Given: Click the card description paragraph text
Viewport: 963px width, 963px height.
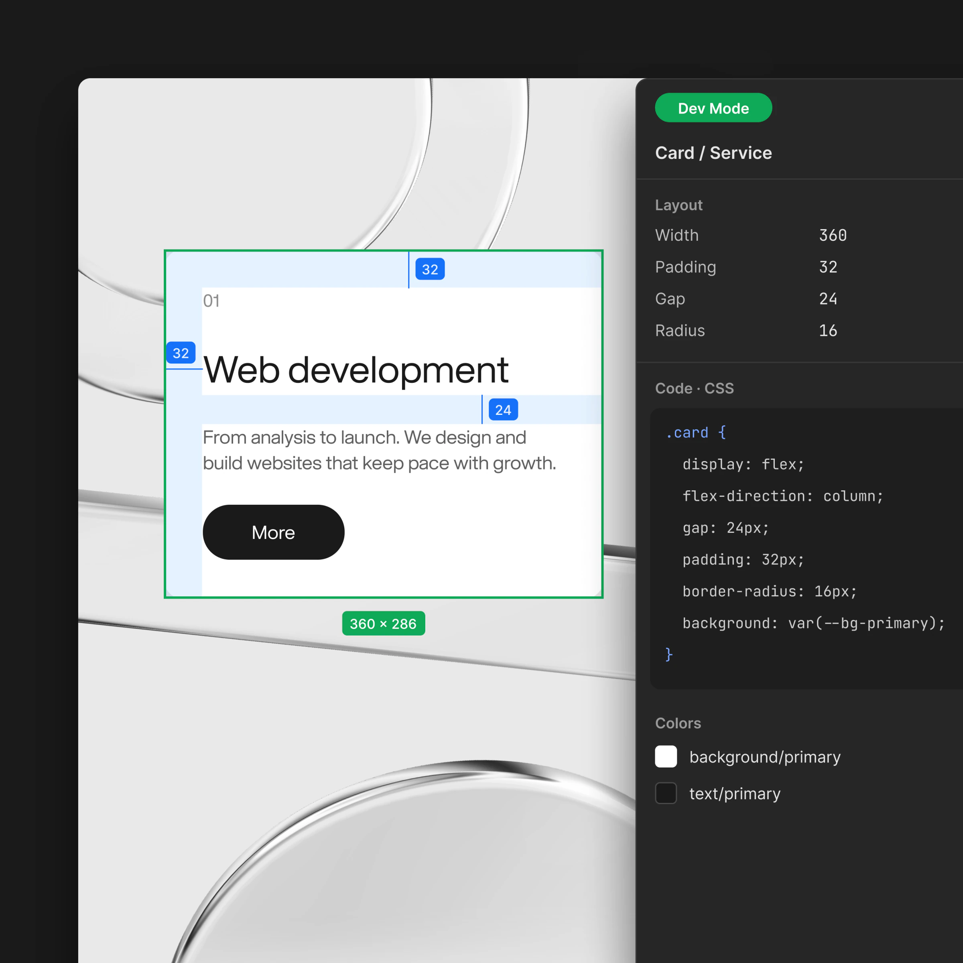Looking at the screenshot, I should (x=379, y=450).
